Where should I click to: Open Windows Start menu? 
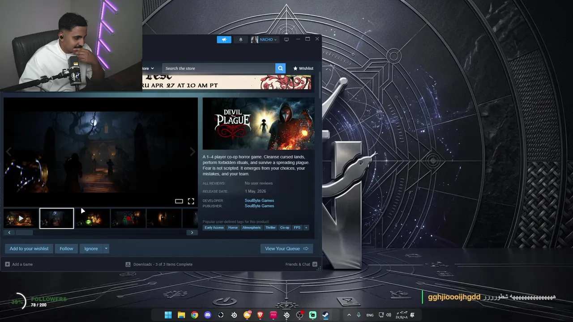coord(168,315)
